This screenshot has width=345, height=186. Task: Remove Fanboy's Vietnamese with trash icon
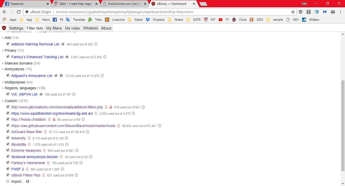[48, 163]
